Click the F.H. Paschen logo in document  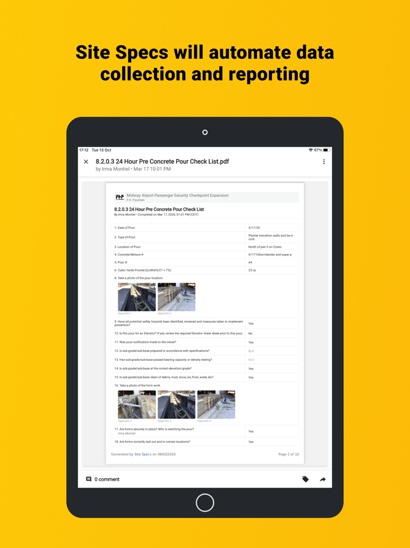click(119, 198)
